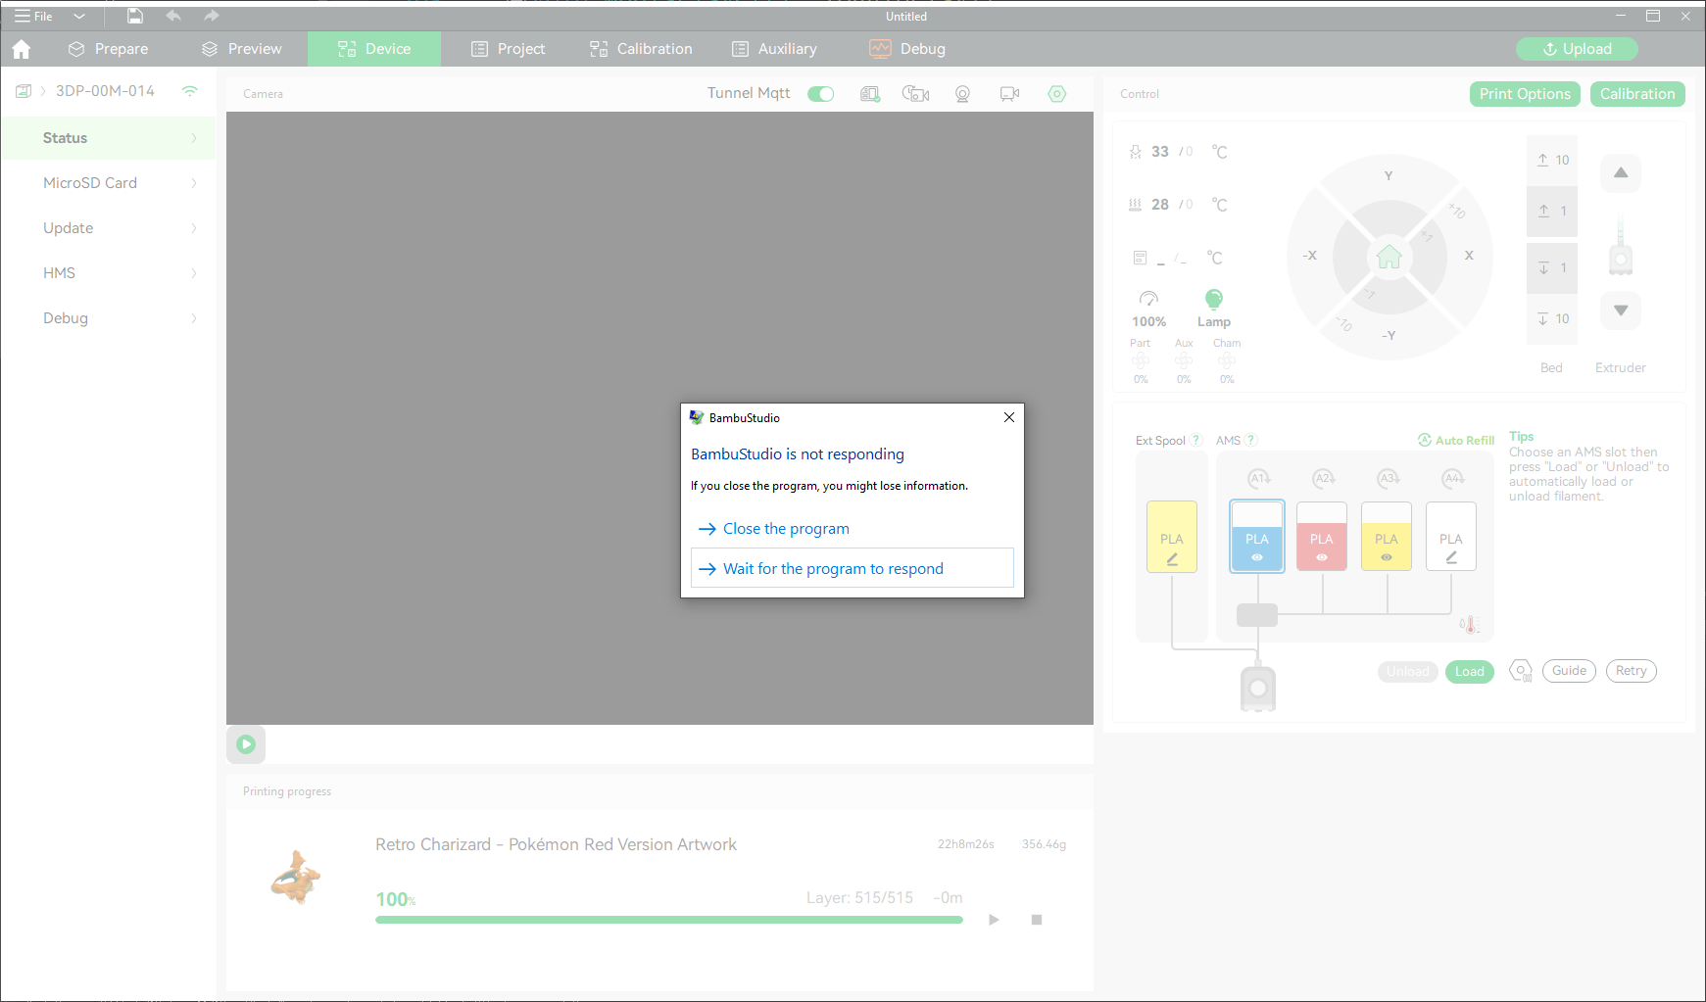This screenshot has height=1002, width=1706.
Task: Click the extruder up arrow
Action: 1621,173
